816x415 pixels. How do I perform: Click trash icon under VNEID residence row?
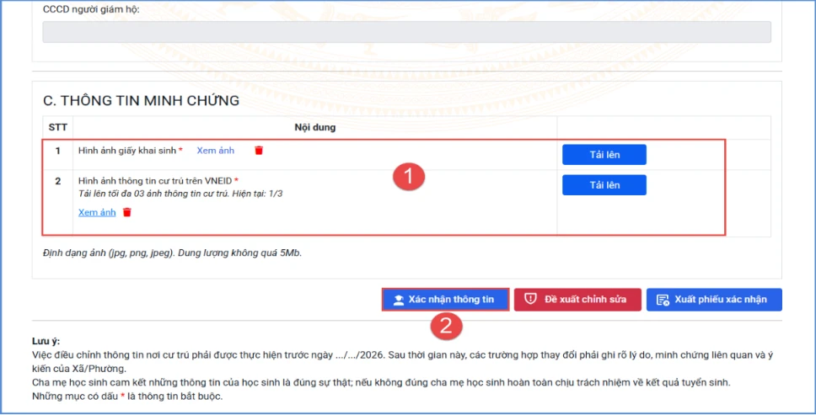127,213
